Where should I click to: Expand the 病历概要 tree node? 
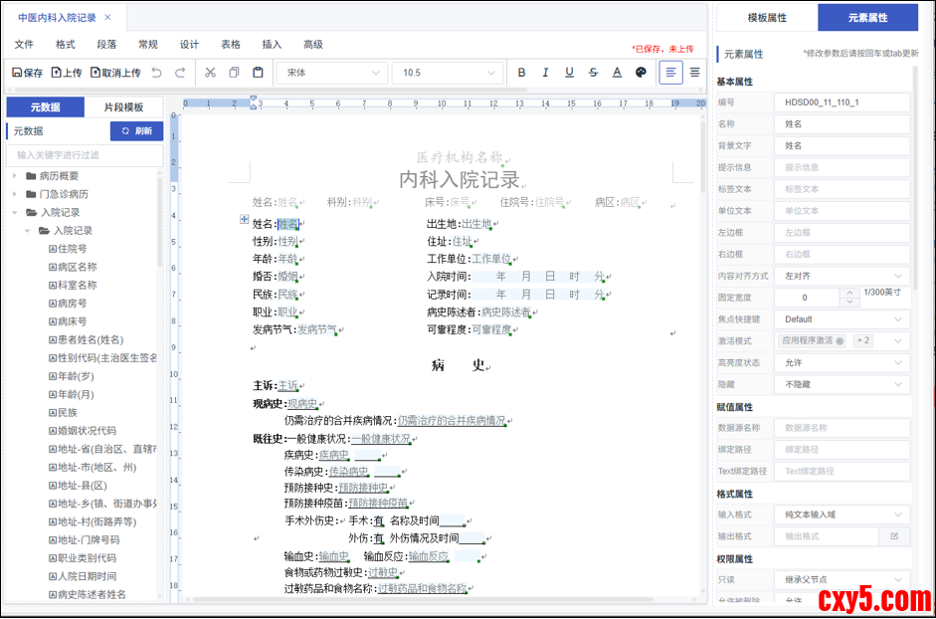[x=16, y=176]
